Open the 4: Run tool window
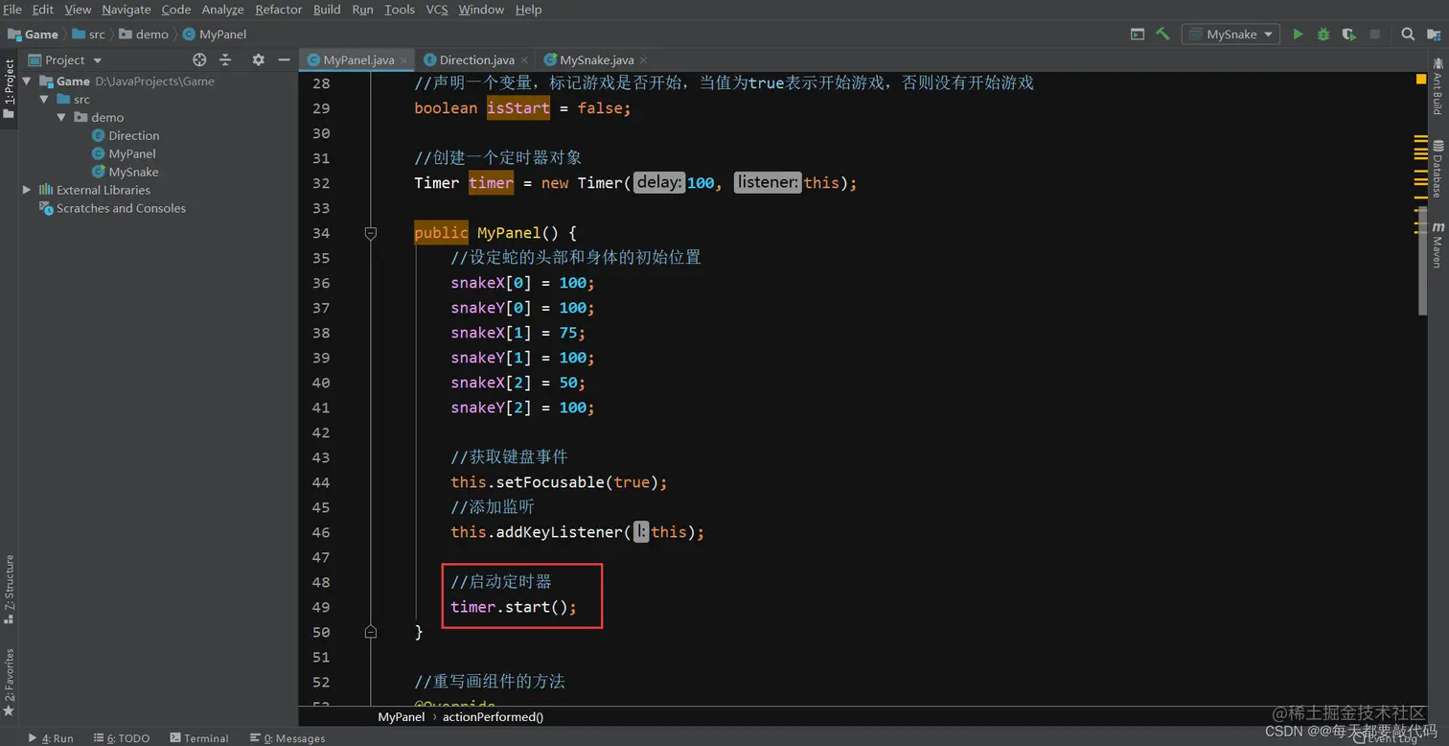Screen dimensions: 1449x746 click(51, 738)
